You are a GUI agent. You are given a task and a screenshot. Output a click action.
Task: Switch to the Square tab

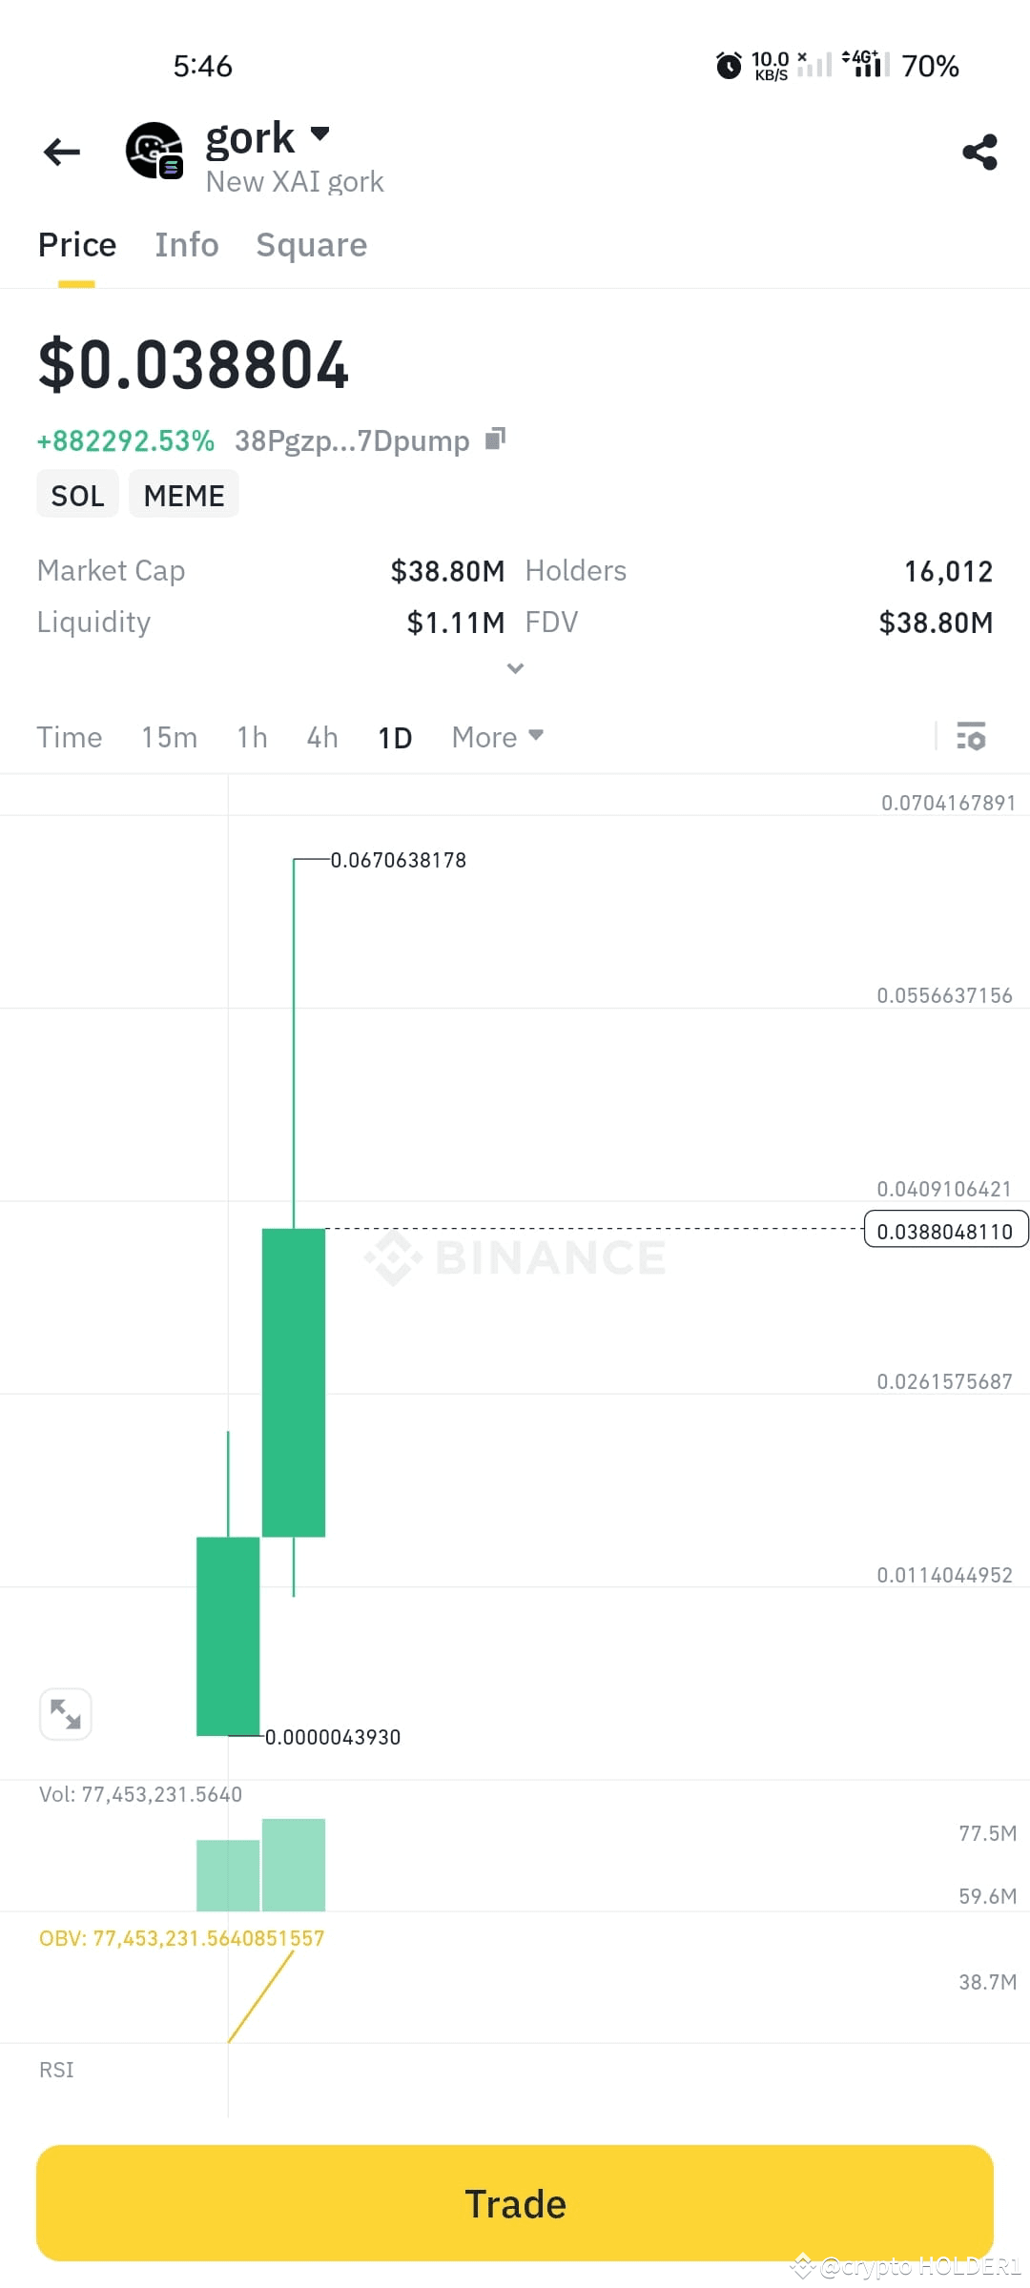tap(311, 245)
